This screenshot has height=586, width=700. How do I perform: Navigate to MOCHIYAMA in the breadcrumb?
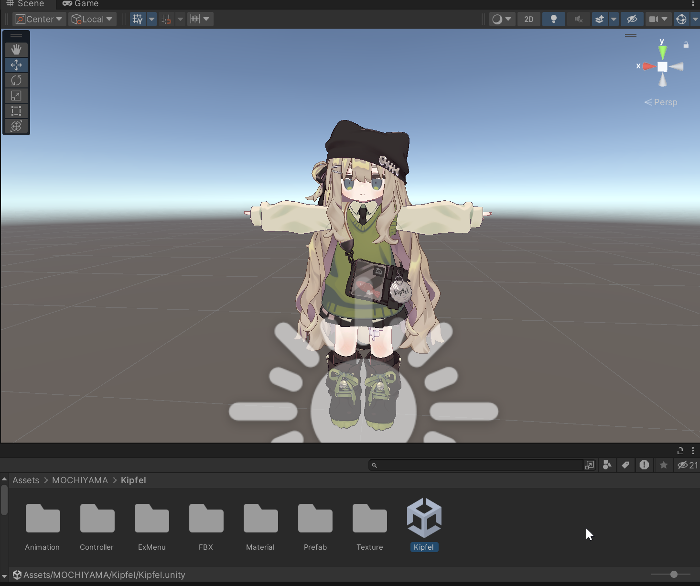click(x=80, y=480)
